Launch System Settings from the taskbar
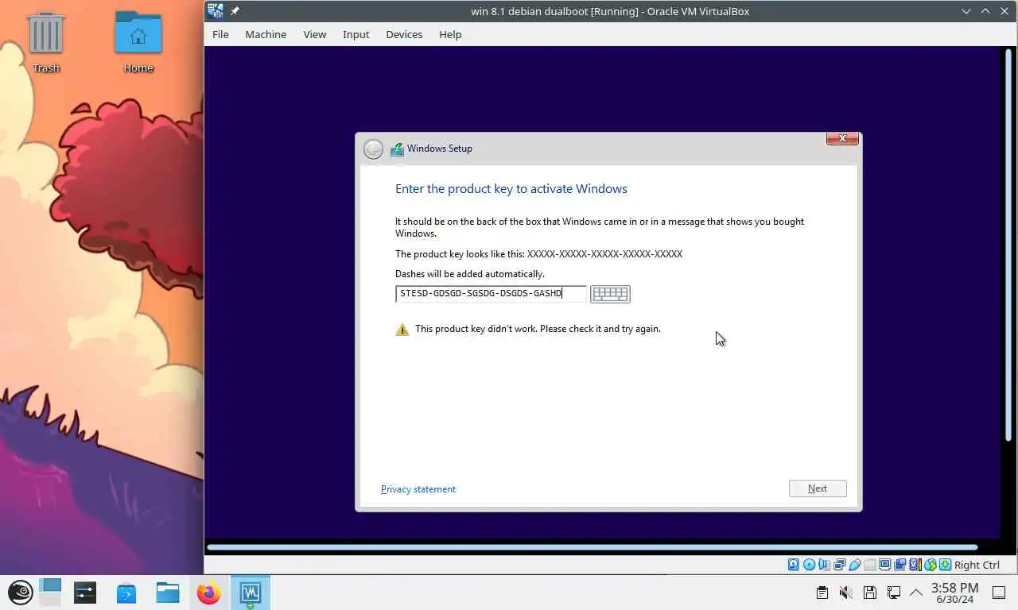Viewport: 1018px width, 610px height. click(85, 592)
